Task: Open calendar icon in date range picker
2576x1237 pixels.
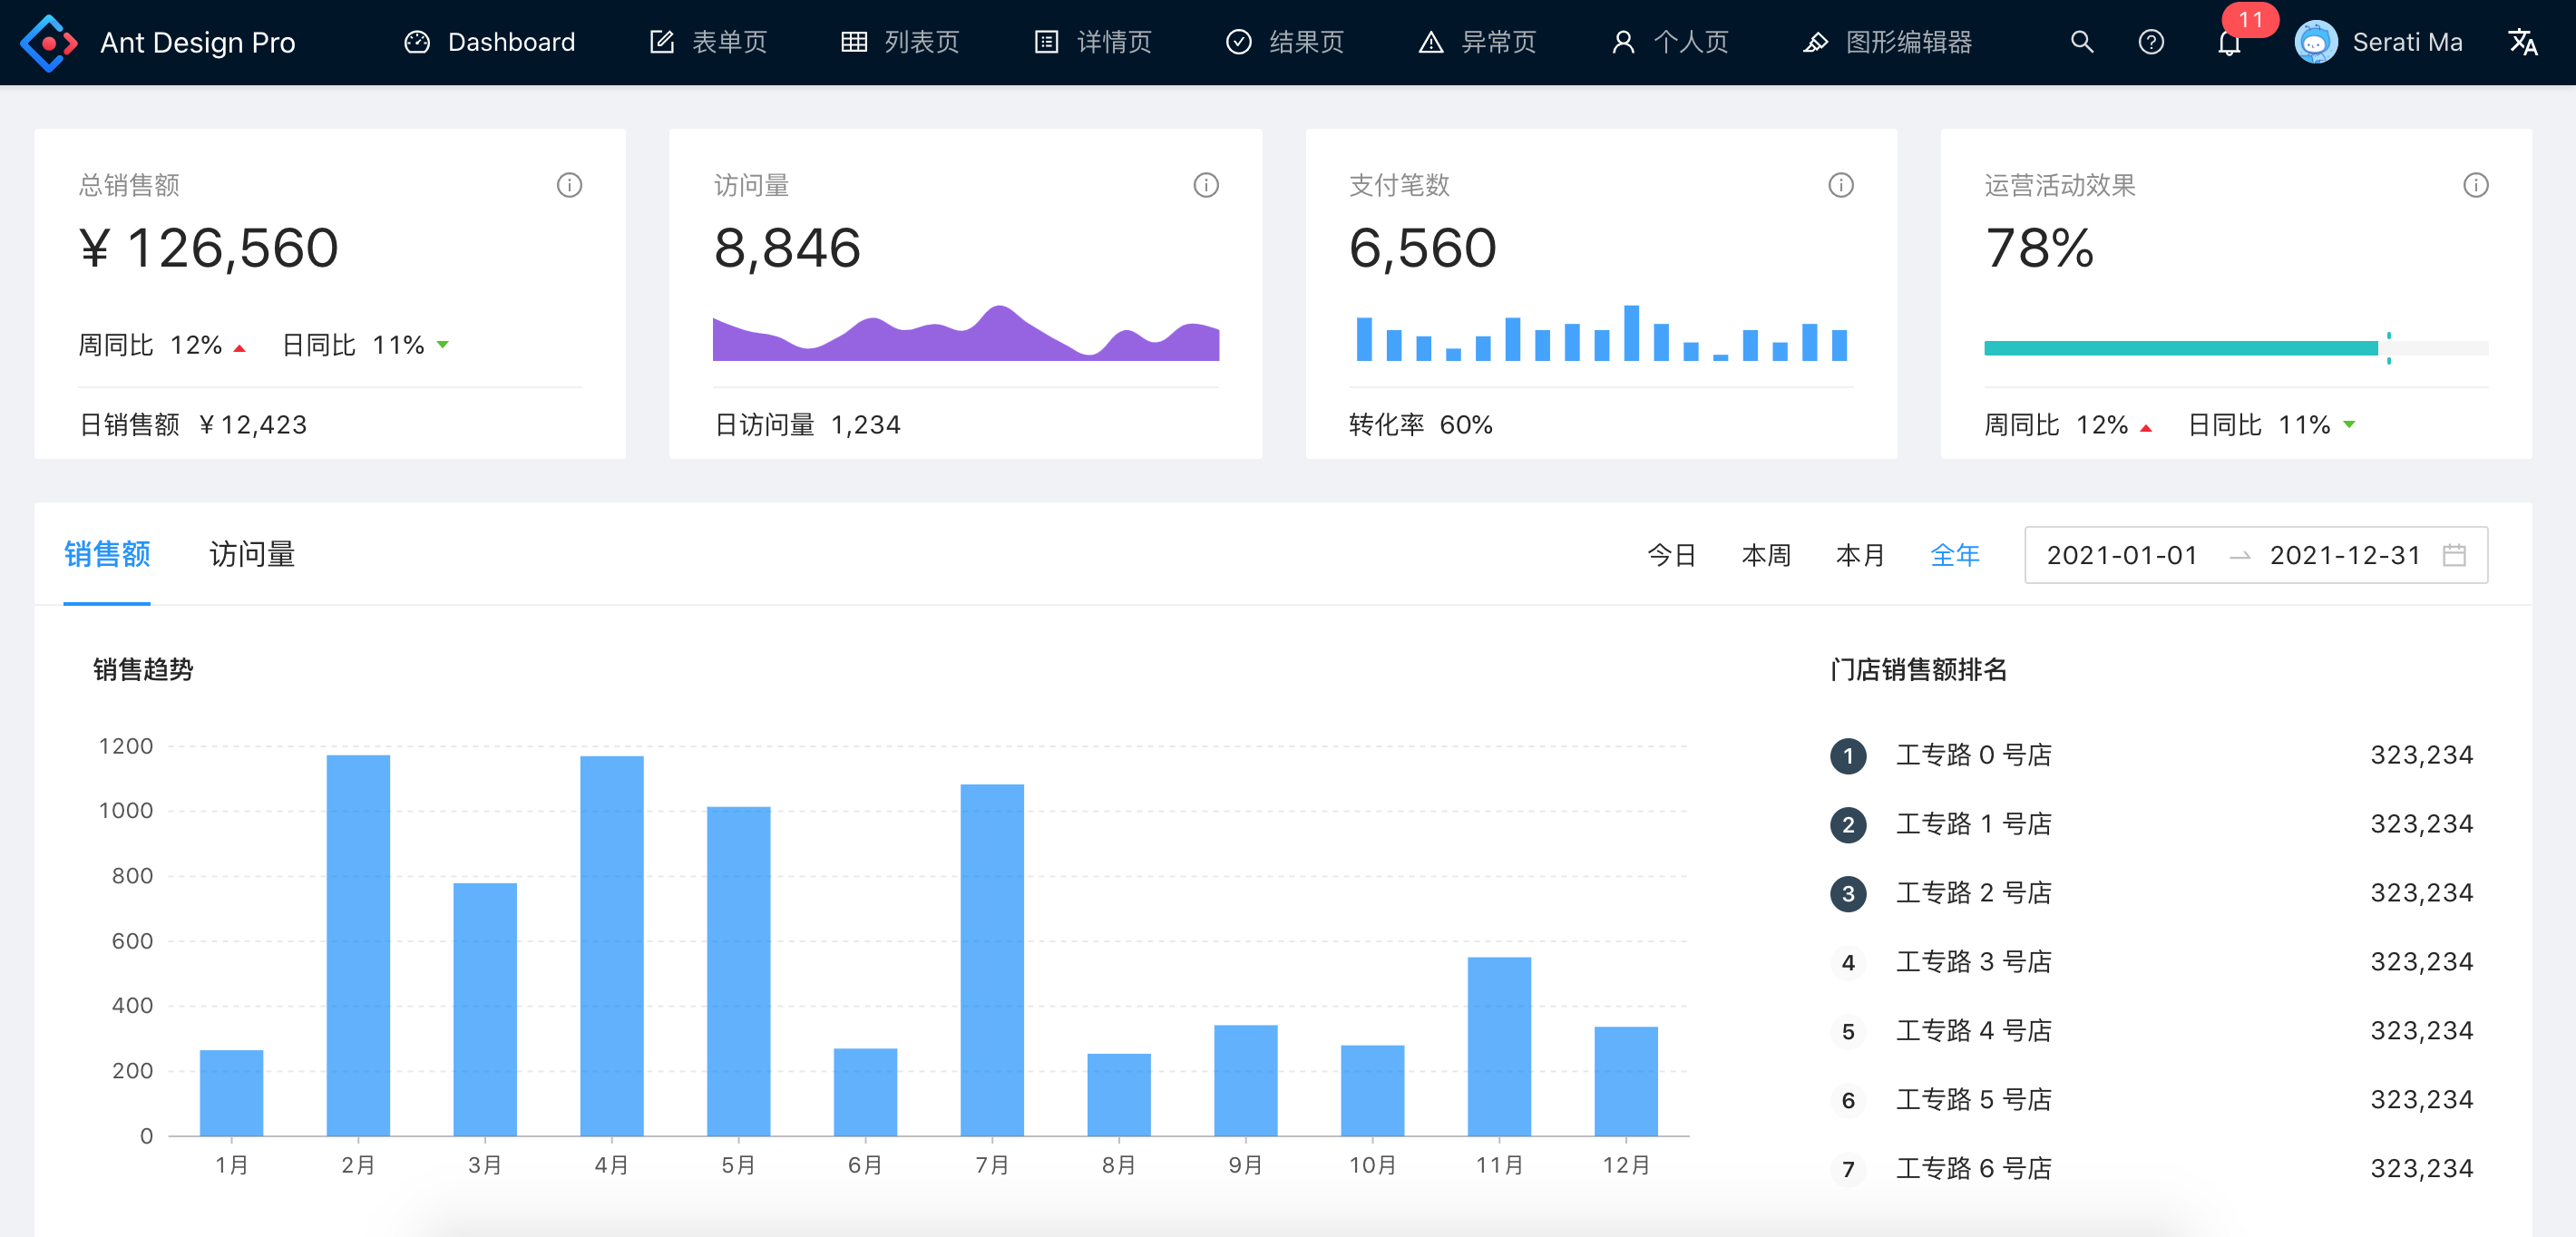Action: coord(2454,555)
